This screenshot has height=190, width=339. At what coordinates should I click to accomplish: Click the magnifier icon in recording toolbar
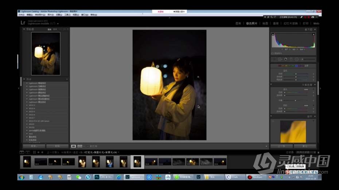pyautogui.click(x=272, y=17)
